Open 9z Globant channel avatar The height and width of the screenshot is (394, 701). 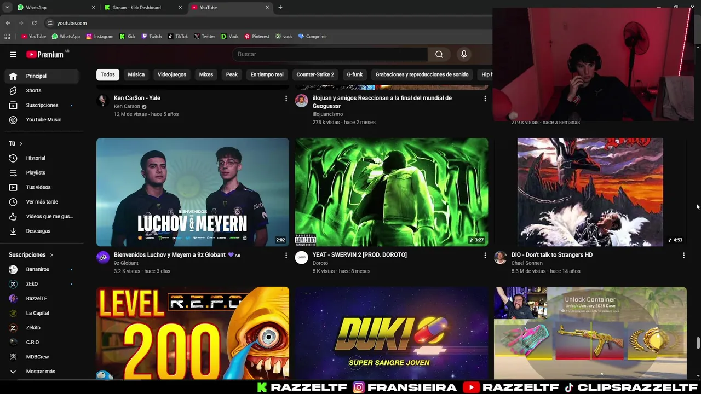click(x=103, y=258)
